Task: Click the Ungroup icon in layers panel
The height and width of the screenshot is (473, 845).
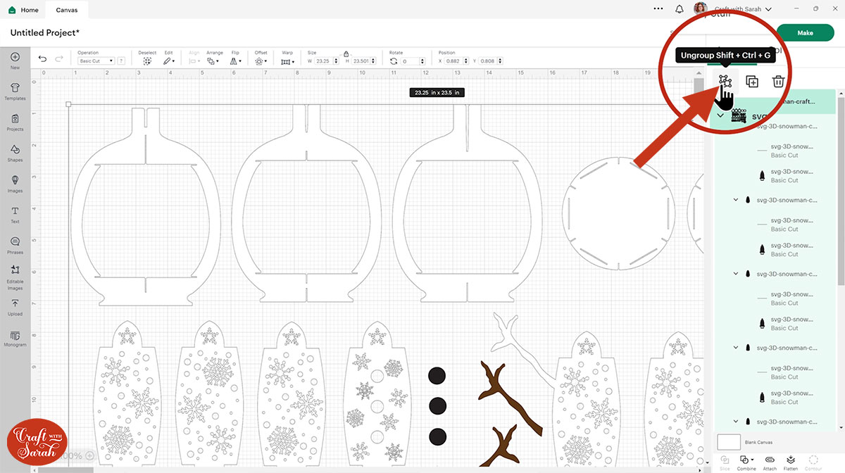Action: coord(725,82)
